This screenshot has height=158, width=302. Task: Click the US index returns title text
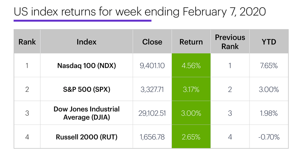pos(140,12)
